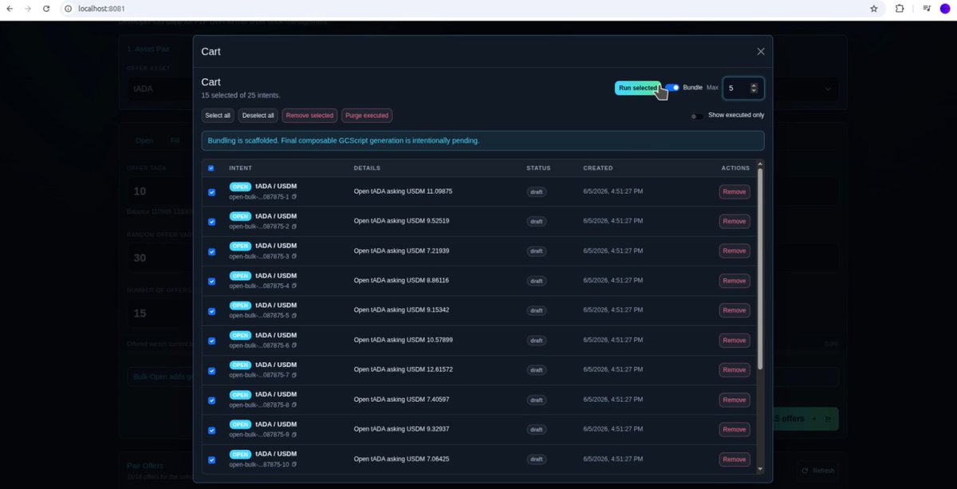The image size is (957, 489).
Task: Turn off the Bundle switch
Action: (673, 88)
